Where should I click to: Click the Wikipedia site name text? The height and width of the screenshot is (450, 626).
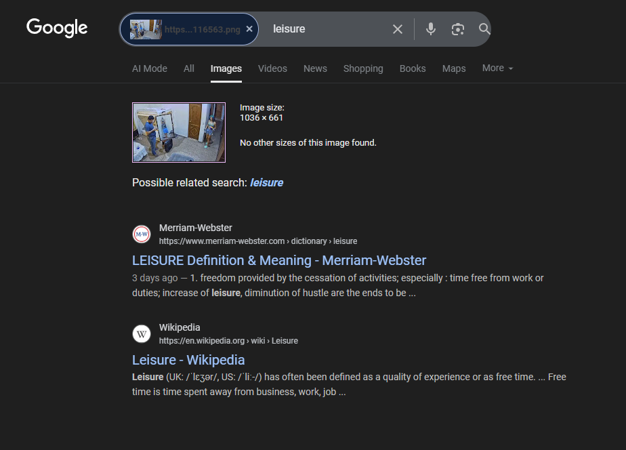point(180,327)
